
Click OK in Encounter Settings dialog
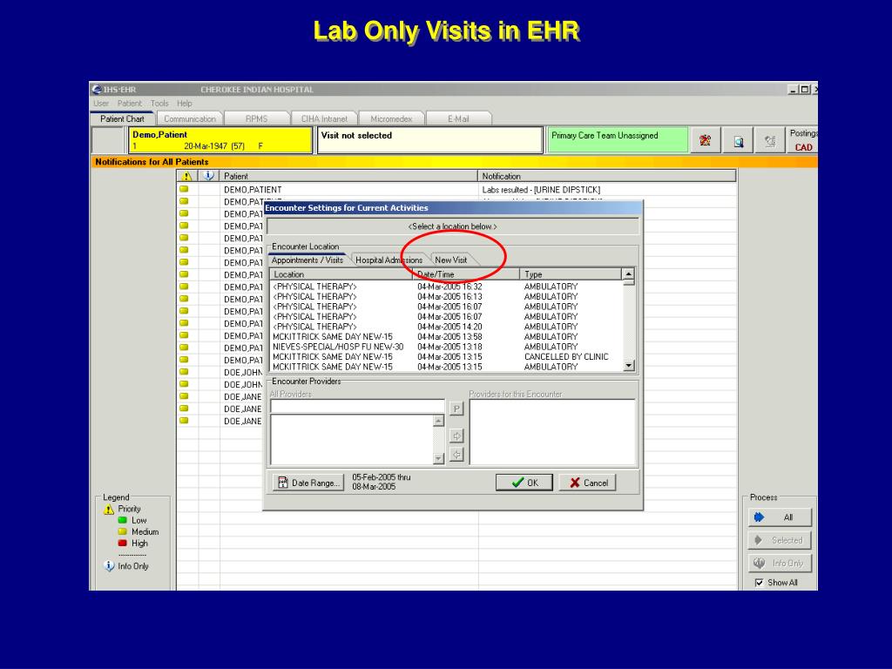tap(524, 483)
